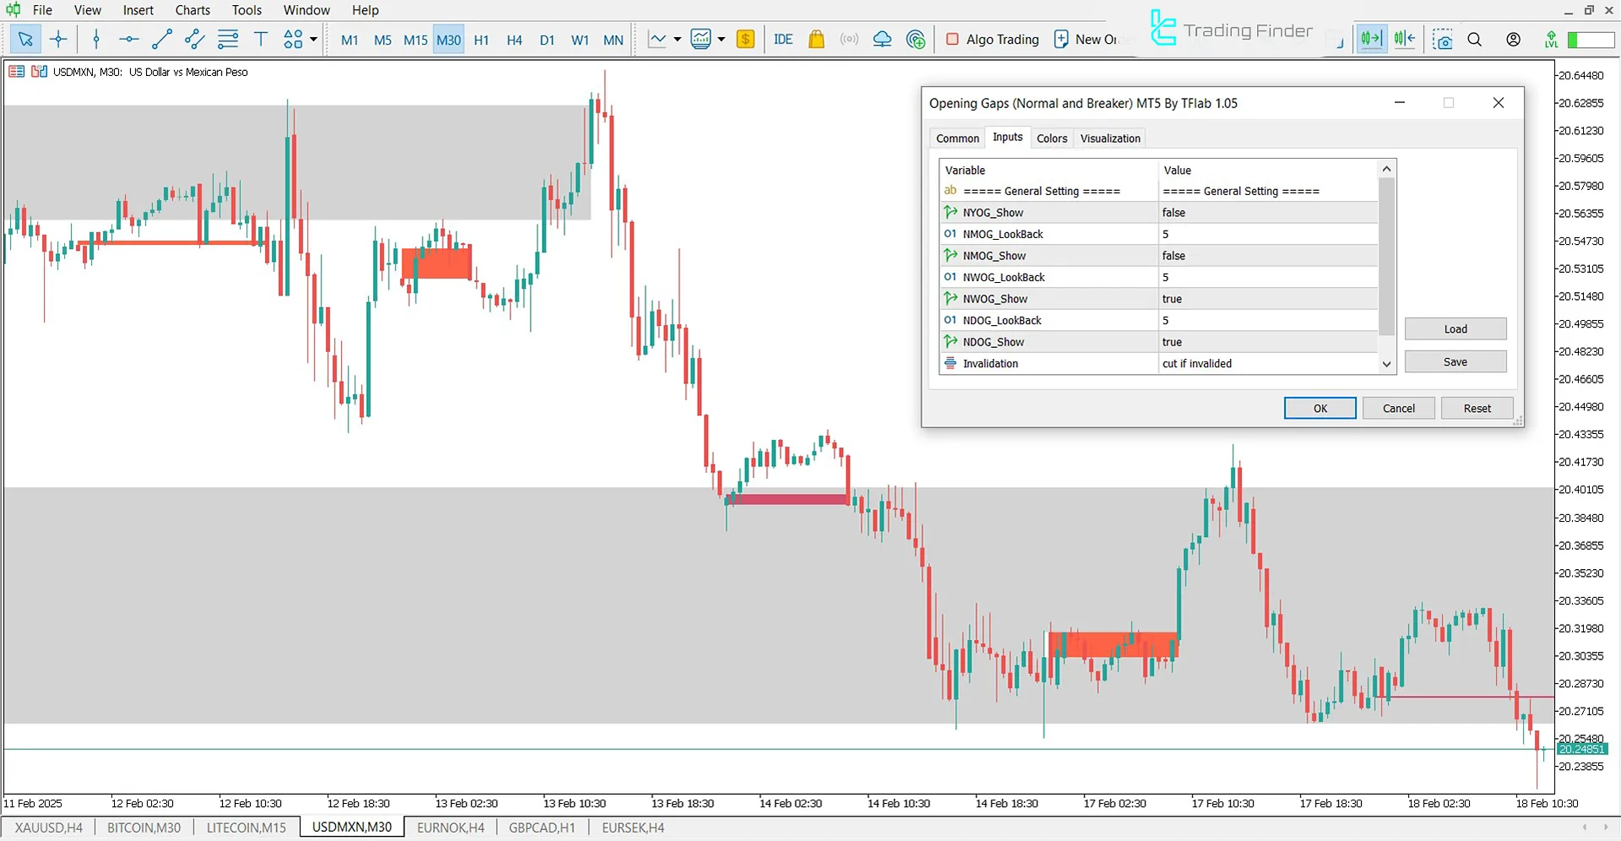Viewport: 1621px width, 841px height.
Task: Pick the Trendline drawing tool
Action: (x=162, y=39)
